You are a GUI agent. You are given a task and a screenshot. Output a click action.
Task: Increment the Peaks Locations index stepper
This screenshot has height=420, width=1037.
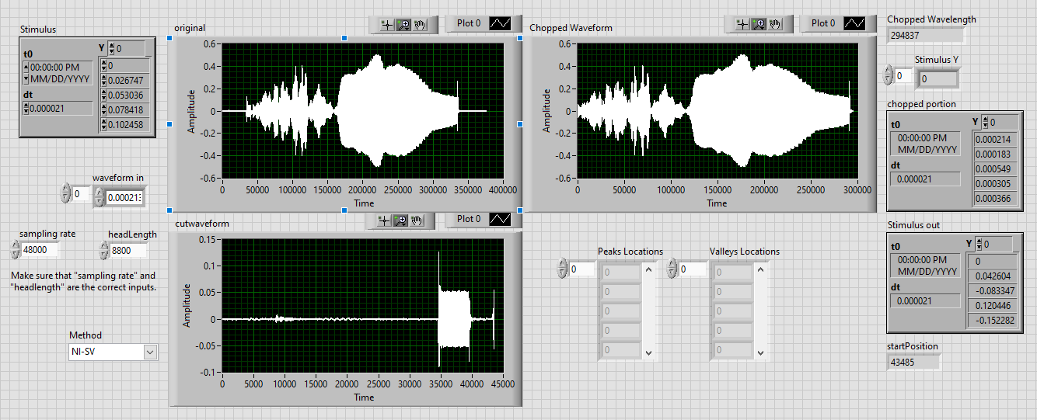563,265
